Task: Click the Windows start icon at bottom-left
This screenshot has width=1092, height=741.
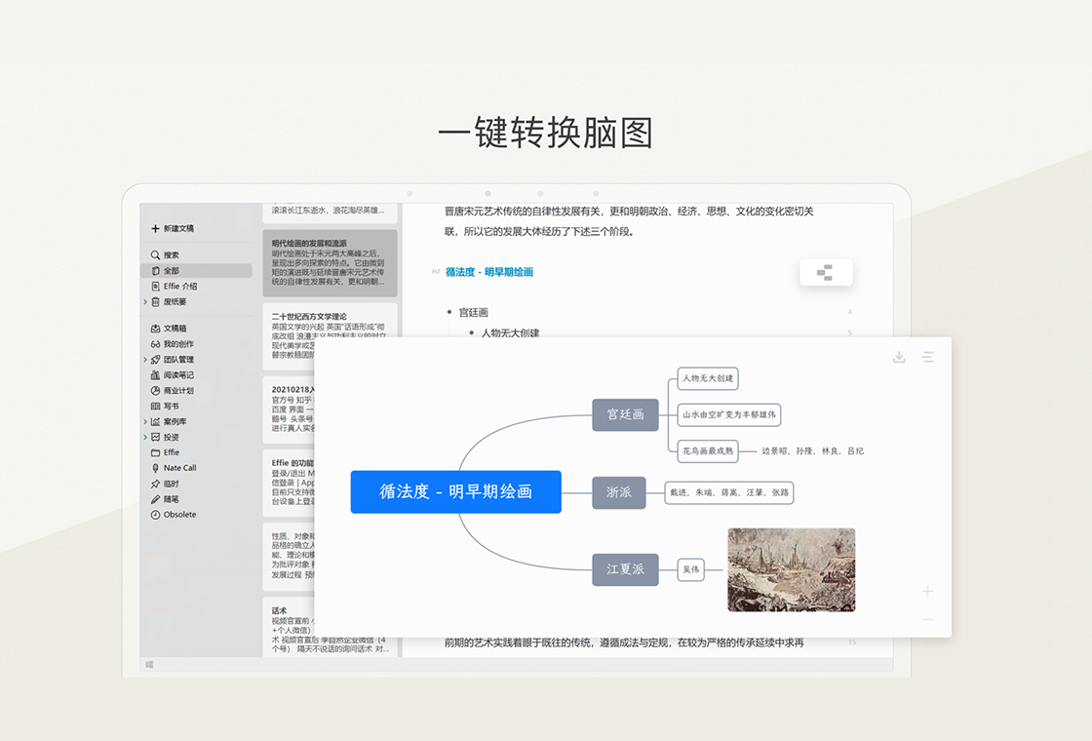Action: click(x=149, y=664)
